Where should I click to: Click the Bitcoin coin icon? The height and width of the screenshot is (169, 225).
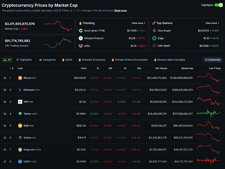20,78
